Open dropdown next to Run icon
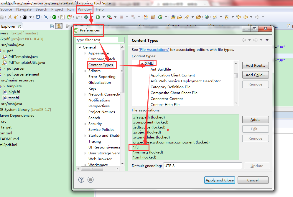Image resolution: width=293 pixels, height=197 pixels. 103,17
